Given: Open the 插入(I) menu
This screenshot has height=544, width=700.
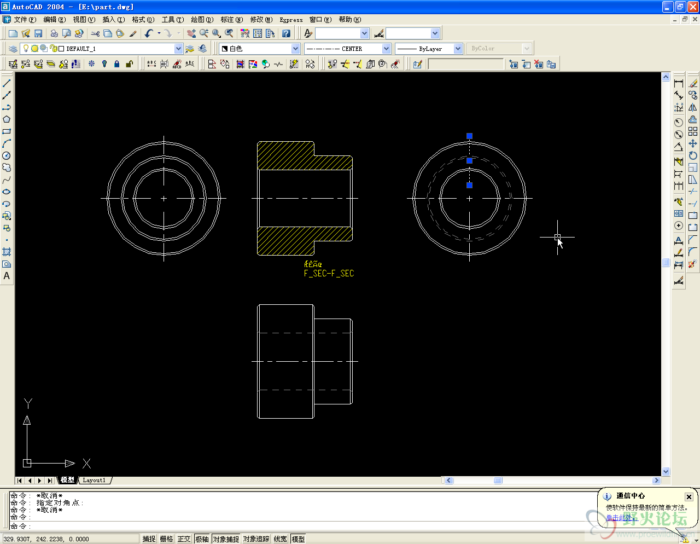Looking at the screenshot, I should coord(114,20).
